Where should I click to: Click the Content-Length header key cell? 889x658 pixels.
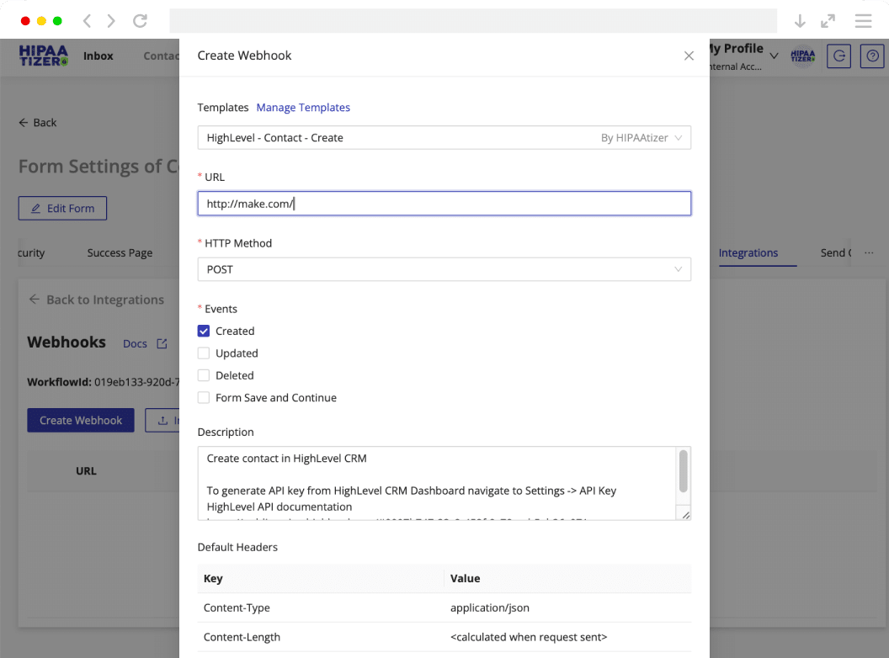click(x=321, y=637)
